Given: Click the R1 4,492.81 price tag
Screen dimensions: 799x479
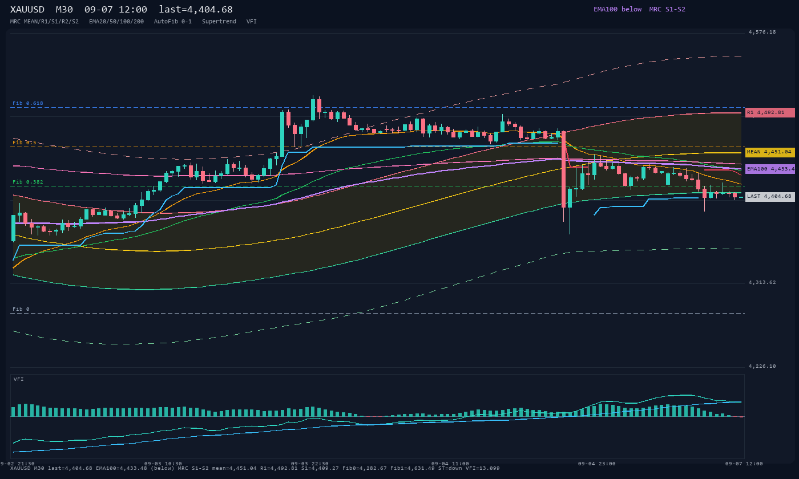Looking at the screenshot, I should click(770, 113).
